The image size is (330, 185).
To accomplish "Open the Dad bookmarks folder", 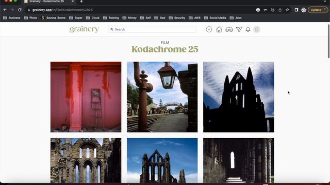I will tap(160, 18).
